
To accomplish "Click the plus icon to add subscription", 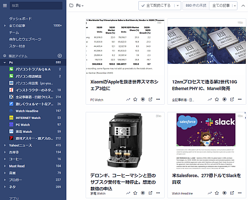I will pos(60,56).
